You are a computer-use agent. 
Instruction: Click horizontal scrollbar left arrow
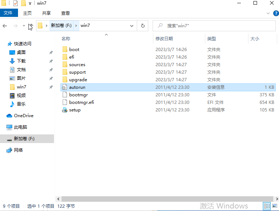(58, 199)
